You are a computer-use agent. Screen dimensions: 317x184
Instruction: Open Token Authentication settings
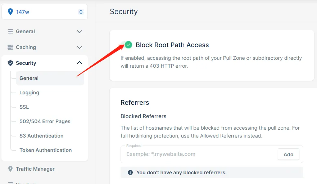(x=46, y=150)
